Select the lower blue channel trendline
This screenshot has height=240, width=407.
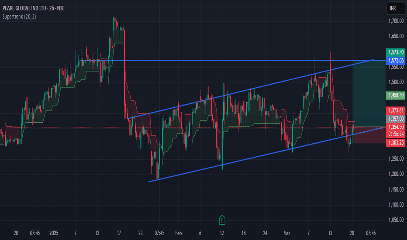(266, 155)
